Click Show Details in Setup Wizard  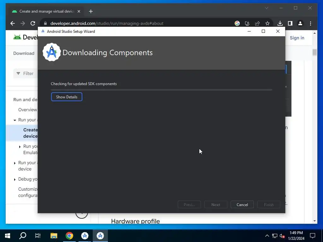(67, 97)
